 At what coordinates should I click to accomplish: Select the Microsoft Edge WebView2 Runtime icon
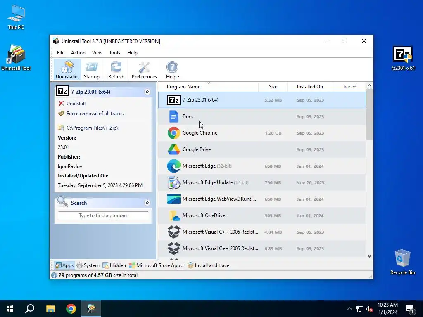[174, 199]
